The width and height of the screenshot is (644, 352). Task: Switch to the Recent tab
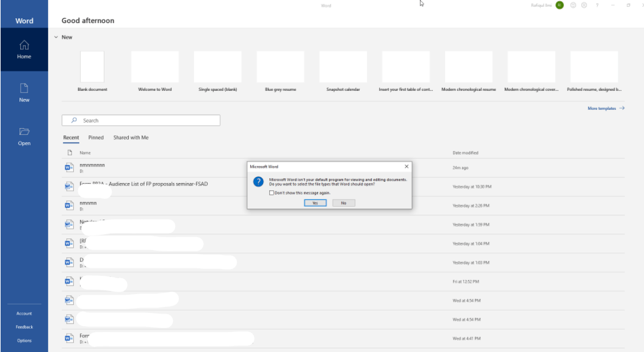(71, 137)
